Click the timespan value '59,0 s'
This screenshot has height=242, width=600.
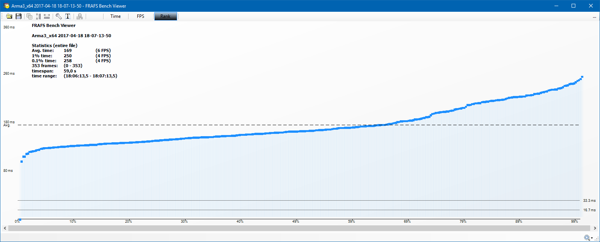pyautogui.click(x=70, y=71)
